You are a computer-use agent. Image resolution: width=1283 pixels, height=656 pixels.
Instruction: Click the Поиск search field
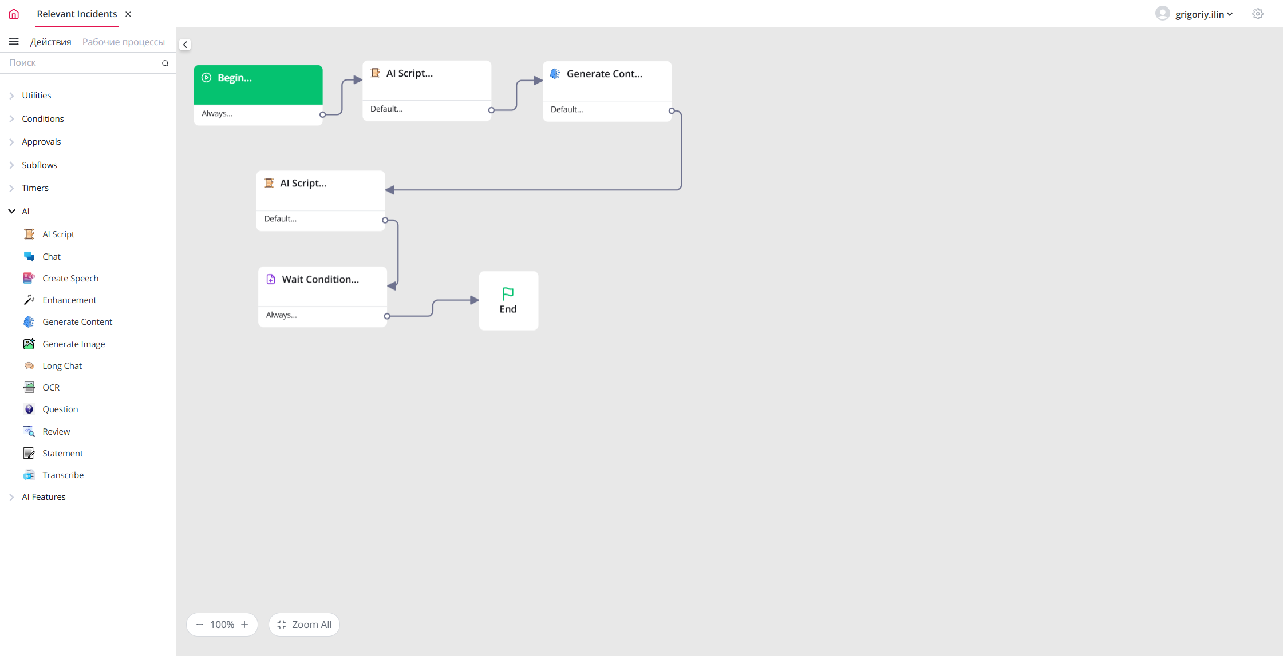[x=80, y=63]
